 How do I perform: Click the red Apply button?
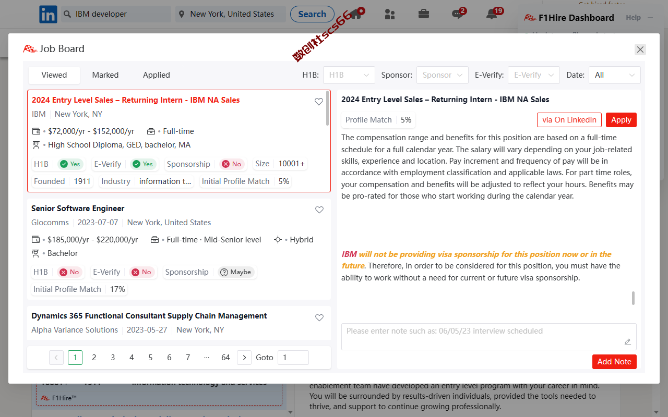pyautogui.click(x=621, y=120)
